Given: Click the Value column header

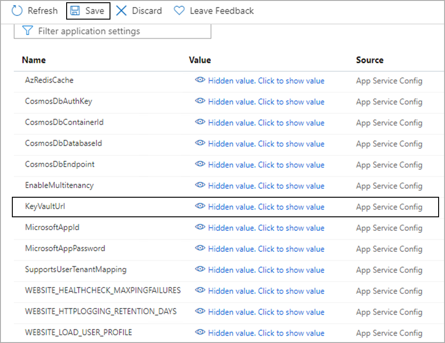Looking at the screenshot, I should 200,60.
